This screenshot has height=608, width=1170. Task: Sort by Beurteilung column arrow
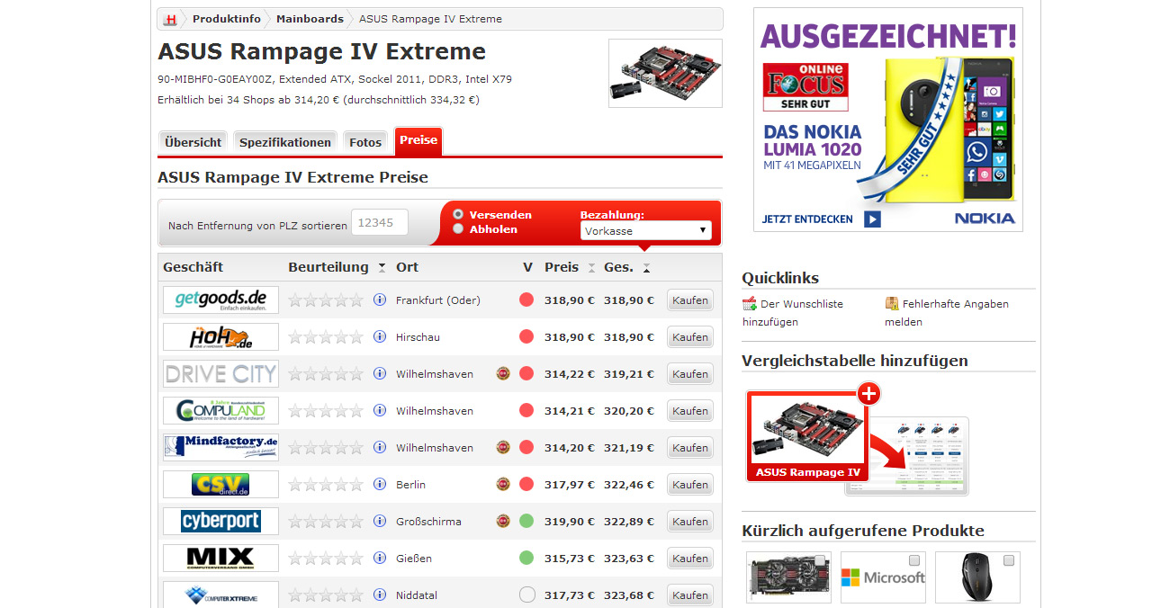[x=382, y=268]
